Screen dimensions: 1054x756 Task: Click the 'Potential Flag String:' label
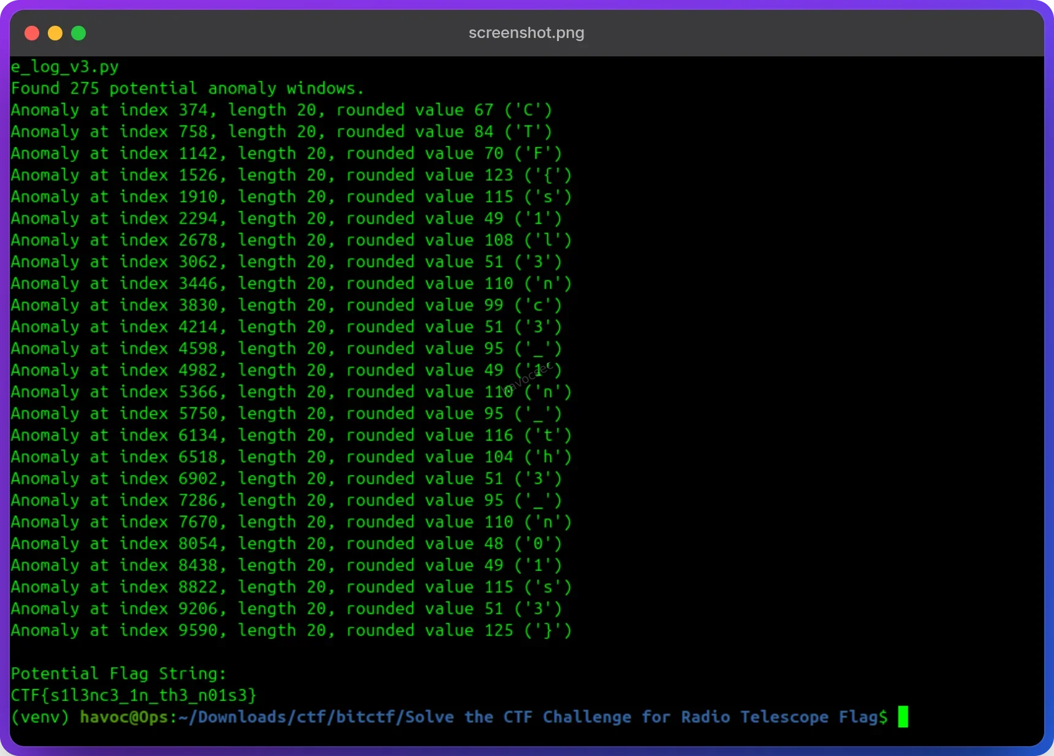click(x=119, y=674)
